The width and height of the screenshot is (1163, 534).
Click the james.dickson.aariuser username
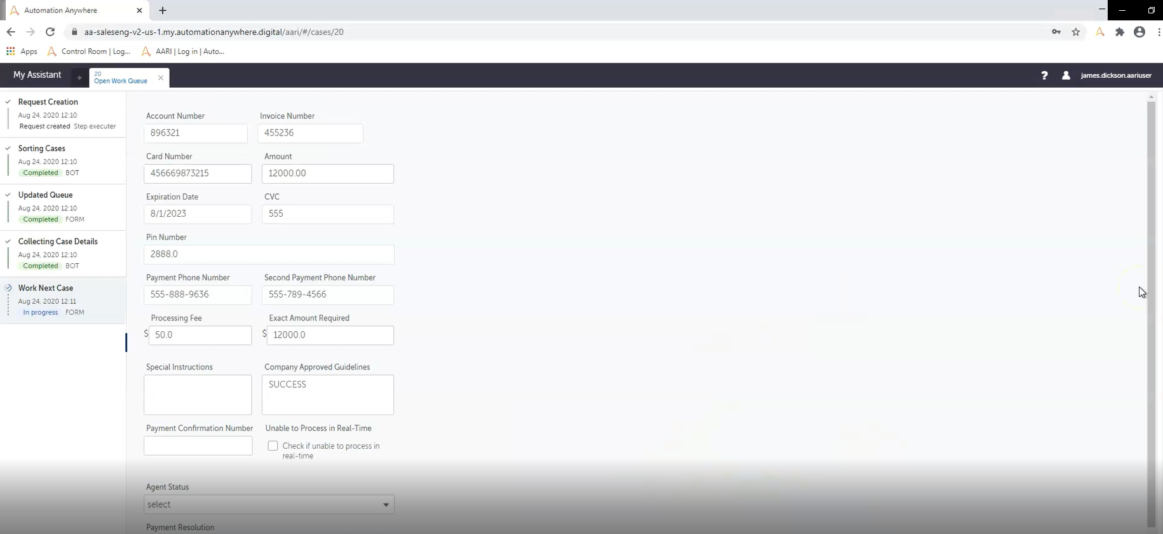[1116, 75]
